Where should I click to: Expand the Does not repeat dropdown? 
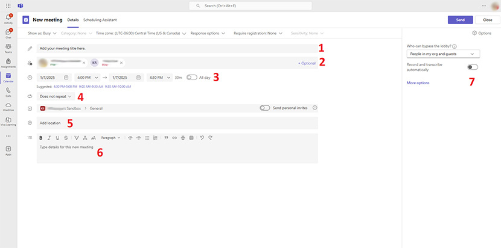tap(56, 96)
